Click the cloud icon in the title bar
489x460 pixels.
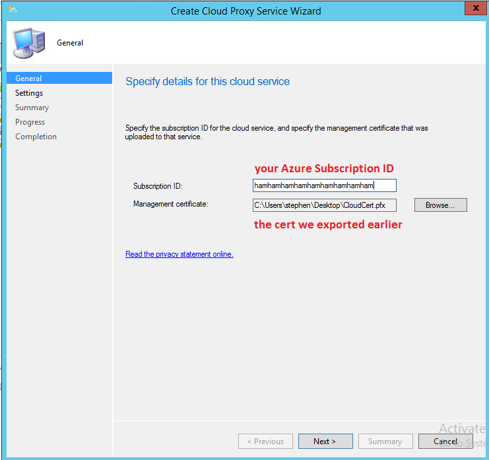click(13, 10)
